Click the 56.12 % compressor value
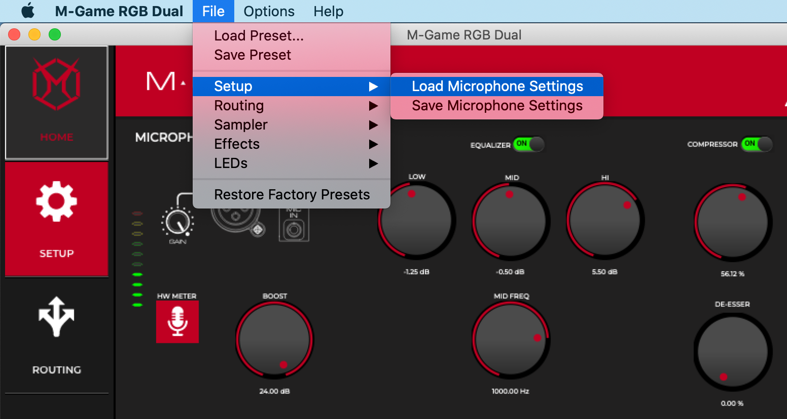The width and height of the screenshot is (787, 419). tap(732, 274)
